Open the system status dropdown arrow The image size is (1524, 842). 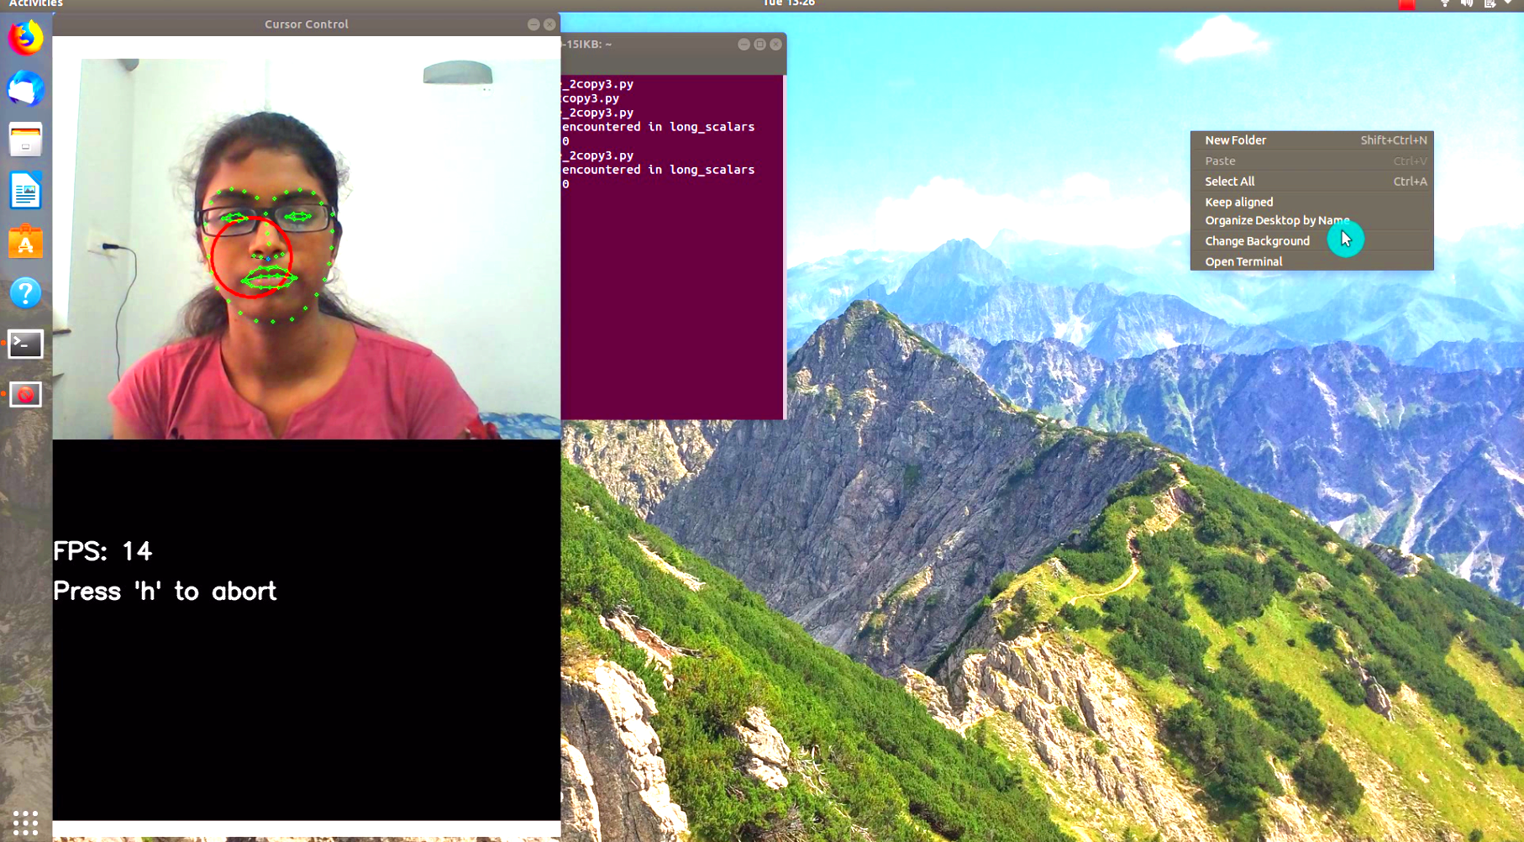(1509, 3)
